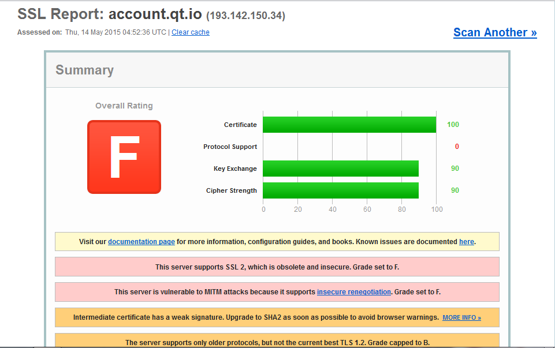Select the SSL Report account.qt.io heading
Viewport: 555px width, 348px height.
pos(109,14)
